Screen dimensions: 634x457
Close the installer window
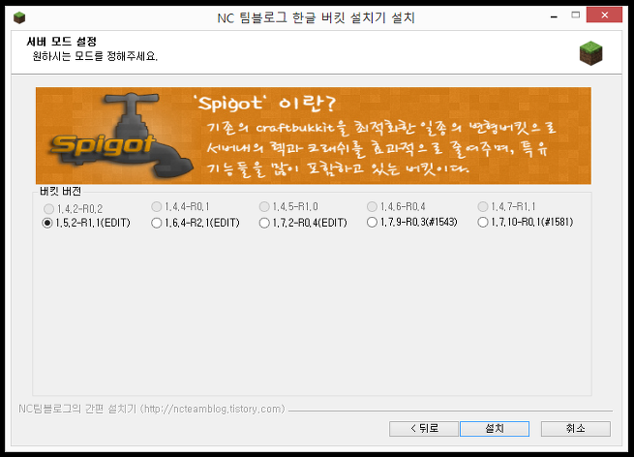[x=604, y=15]
